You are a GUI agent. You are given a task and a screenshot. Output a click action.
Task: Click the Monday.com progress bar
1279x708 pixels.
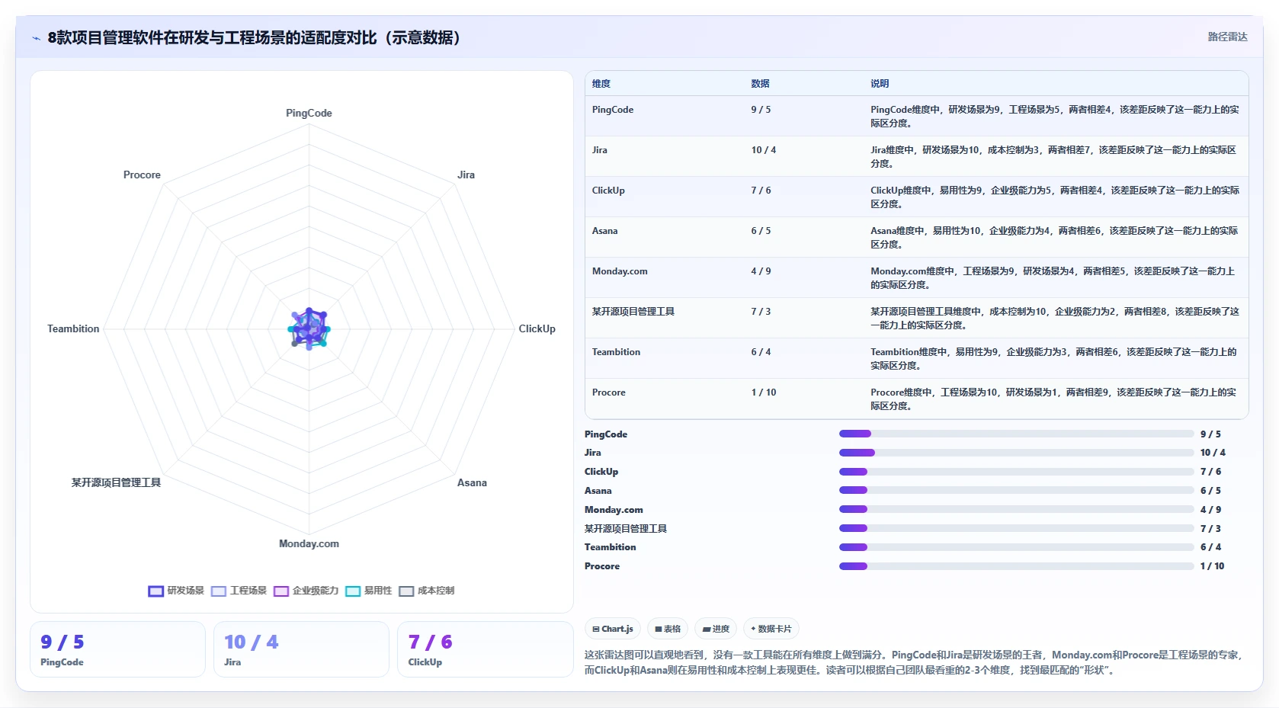1016,509
